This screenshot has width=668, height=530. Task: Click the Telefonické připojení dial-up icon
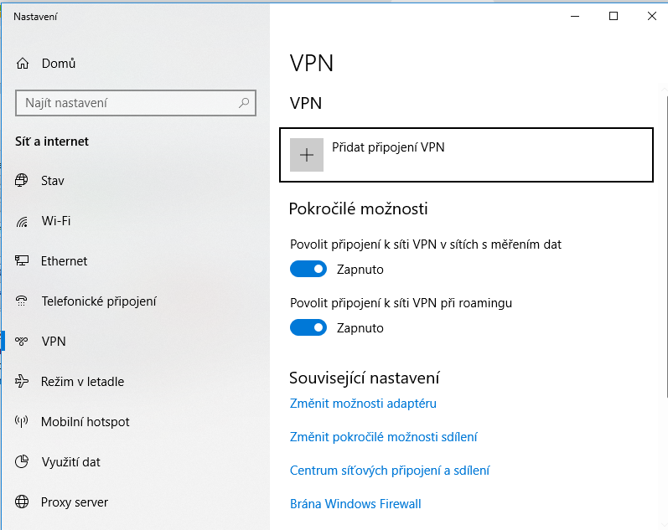(x=23, y=301)
